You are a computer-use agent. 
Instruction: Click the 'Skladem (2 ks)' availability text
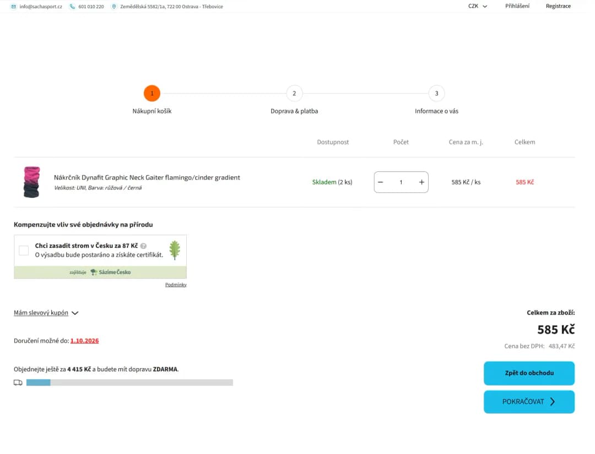332,182
